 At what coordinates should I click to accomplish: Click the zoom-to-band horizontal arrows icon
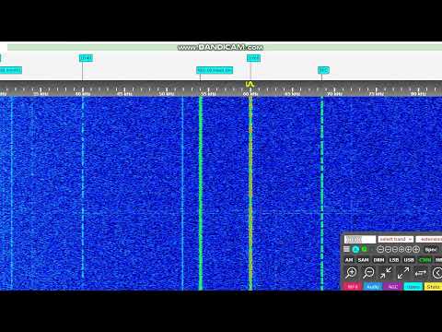pos(421,273)
